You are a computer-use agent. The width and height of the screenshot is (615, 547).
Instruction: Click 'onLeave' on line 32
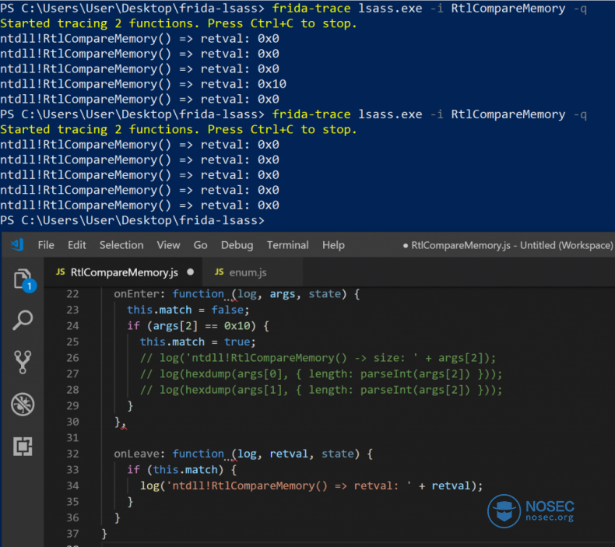[x=136, y=454]
